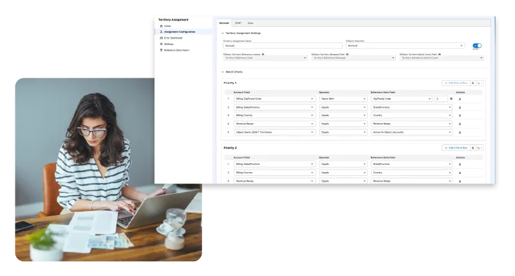
Task: Delete Priority 2 Billing State/Province row
Action: (x=460, y=164)
